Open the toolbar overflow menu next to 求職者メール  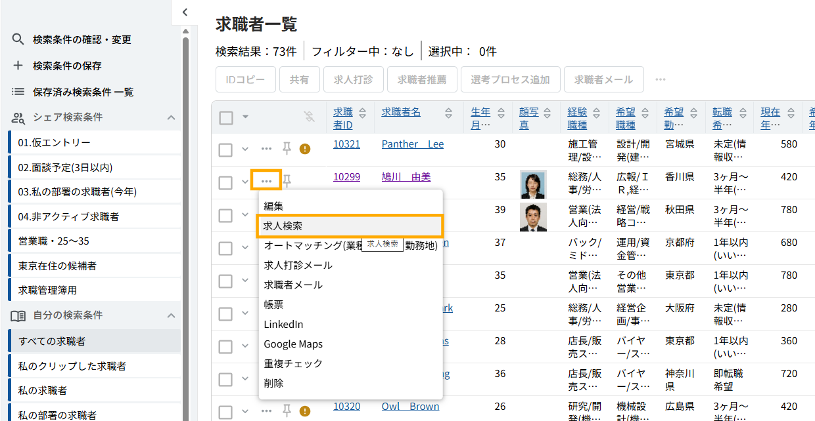tap(660, 79)
